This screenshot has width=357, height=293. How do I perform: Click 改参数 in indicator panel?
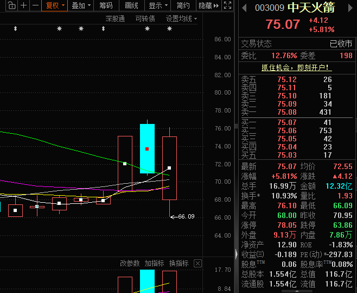click(130, 263)
